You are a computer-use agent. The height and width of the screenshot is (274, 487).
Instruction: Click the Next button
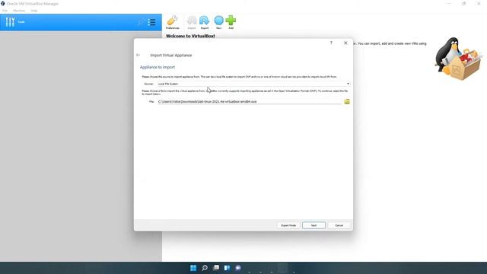click(314, 225)
